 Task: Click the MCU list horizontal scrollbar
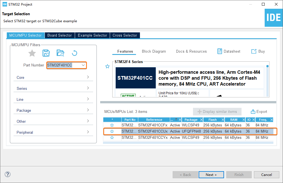point(188,143)
